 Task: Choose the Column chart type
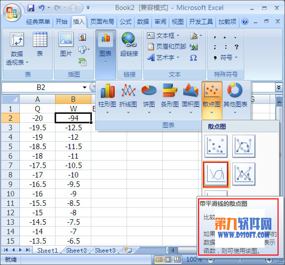point(107,98)
